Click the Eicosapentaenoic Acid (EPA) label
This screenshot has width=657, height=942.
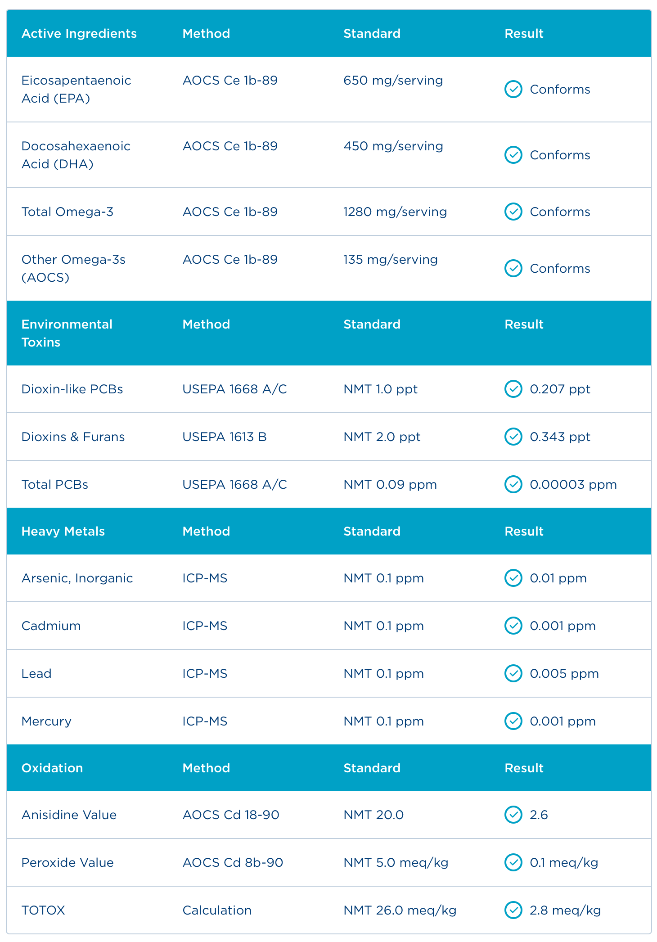click(x=76, y=89)
